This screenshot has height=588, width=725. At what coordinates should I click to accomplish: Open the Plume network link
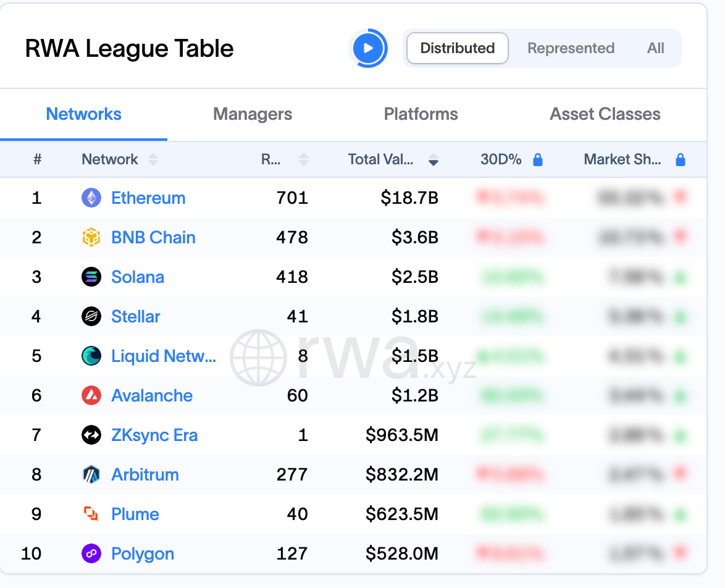135,514
